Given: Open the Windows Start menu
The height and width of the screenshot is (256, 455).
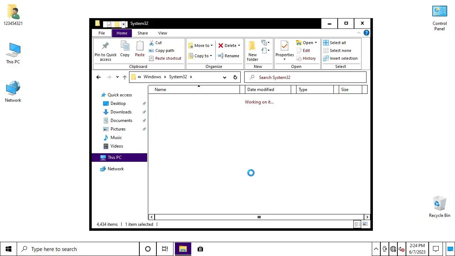Looking at the screenshot, I should click(9, 249).
